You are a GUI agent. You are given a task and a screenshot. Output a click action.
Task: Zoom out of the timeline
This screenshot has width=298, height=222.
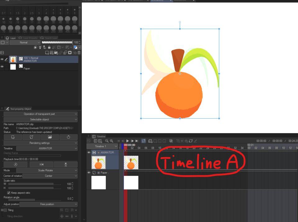(x=107, y=141)
